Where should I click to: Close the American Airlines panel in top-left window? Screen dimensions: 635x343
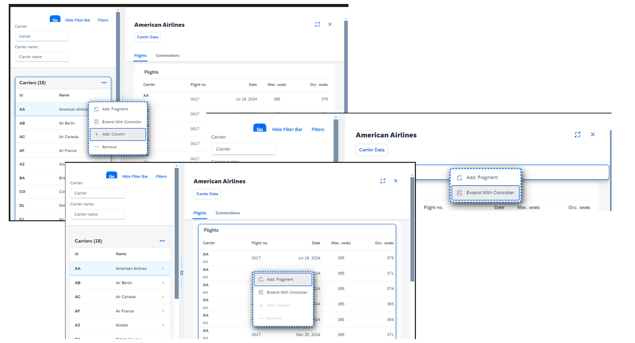(x=330, y=25)
